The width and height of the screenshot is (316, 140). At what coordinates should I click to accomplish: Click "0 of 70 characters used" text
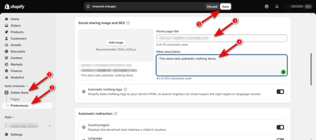[172, 45]
